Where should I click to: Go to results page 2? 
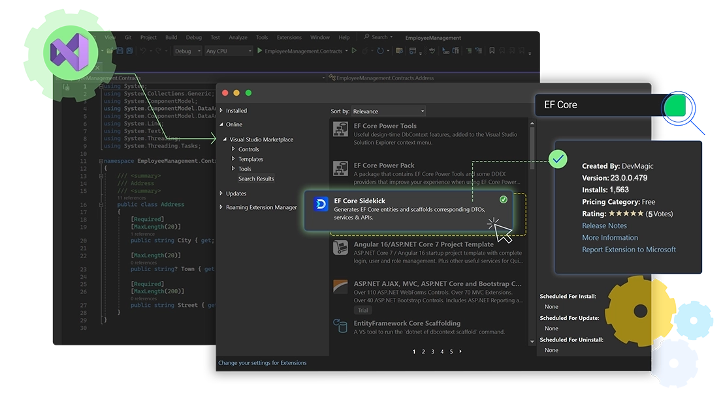coord(423,352)
